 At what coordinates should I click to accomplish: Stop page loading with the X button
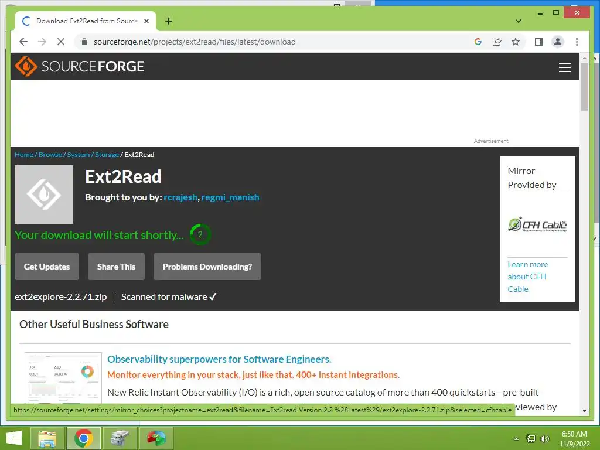[61, 42]
